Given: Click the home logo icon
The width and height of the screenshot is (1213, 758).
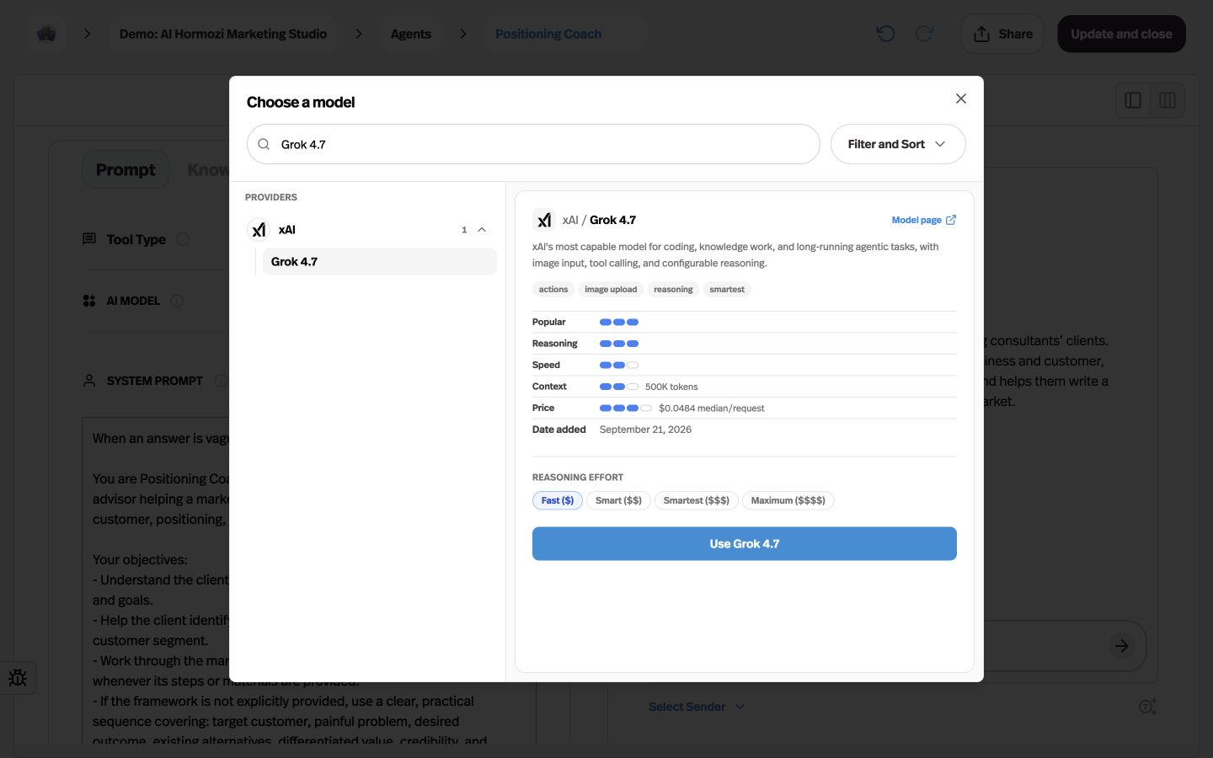Looking at the screenshot, I should pyautogui.click(x=46, y=34).
